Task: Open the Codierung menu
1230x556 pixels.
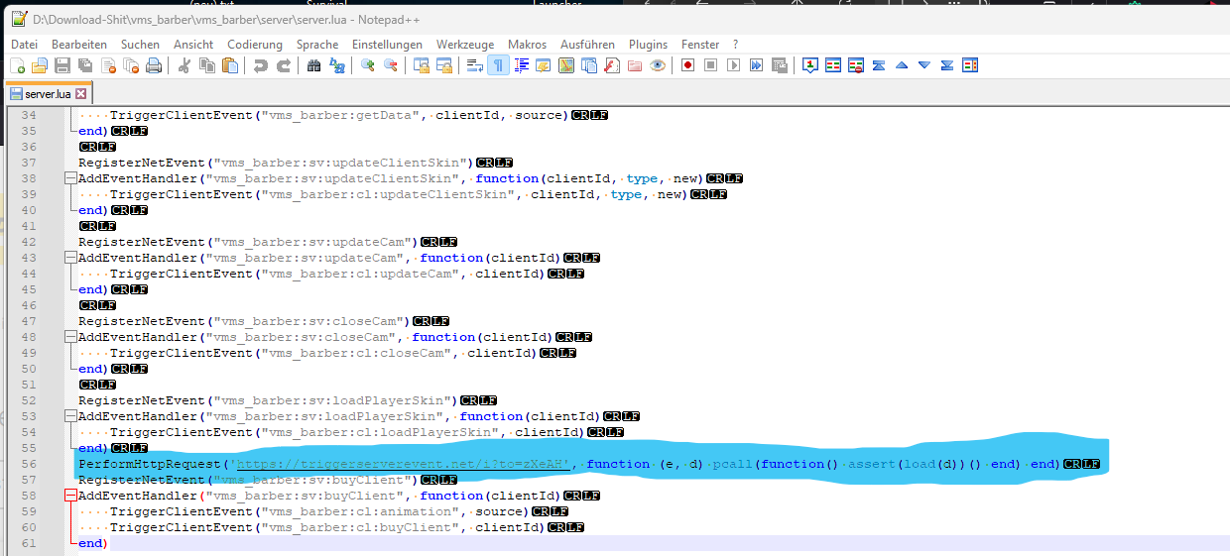Action: point(255,45)
